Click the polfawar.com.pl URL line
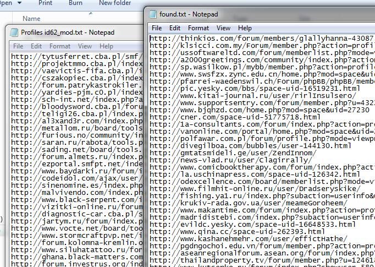This screenshot has width=375, height=267. coord(262,139)
